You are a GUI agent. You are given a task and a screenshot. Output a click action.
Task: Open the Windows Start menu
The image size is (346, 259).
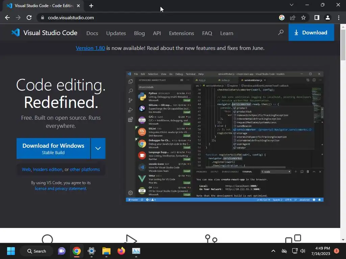11,251
